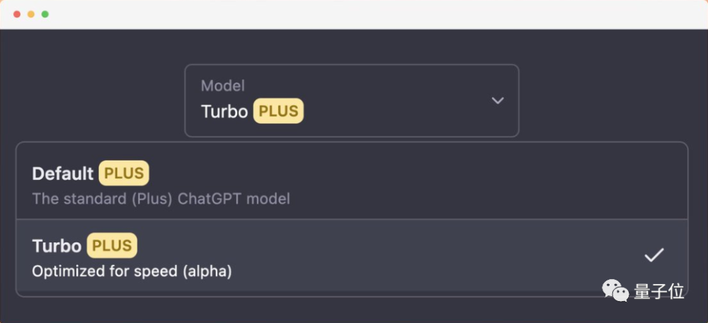Click the dark background left of Model selector
The width and height of the screenshot is (708, 323).
pyautogui.click(x=92, y=99)
